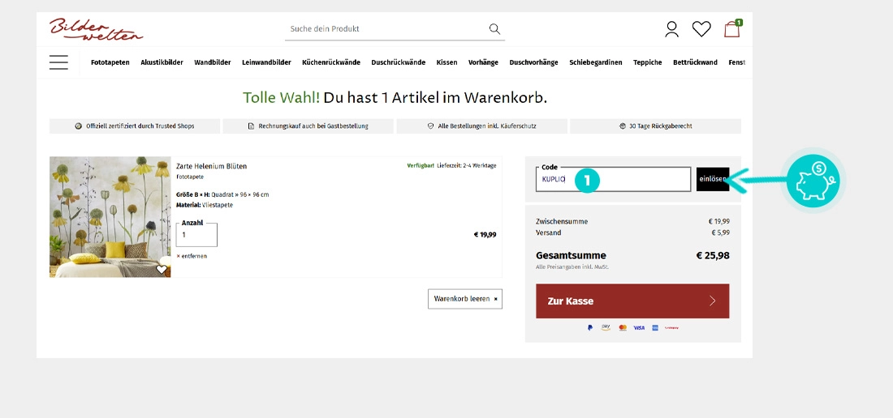Click the Material: Vliestapete text
The width and height of the screenshot is (893, 418).
pos(205,205)
